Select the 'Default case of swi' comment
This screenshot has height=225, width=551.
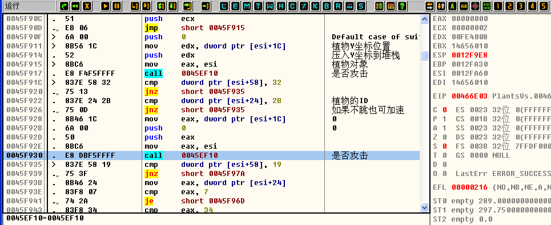coord(376,37)
